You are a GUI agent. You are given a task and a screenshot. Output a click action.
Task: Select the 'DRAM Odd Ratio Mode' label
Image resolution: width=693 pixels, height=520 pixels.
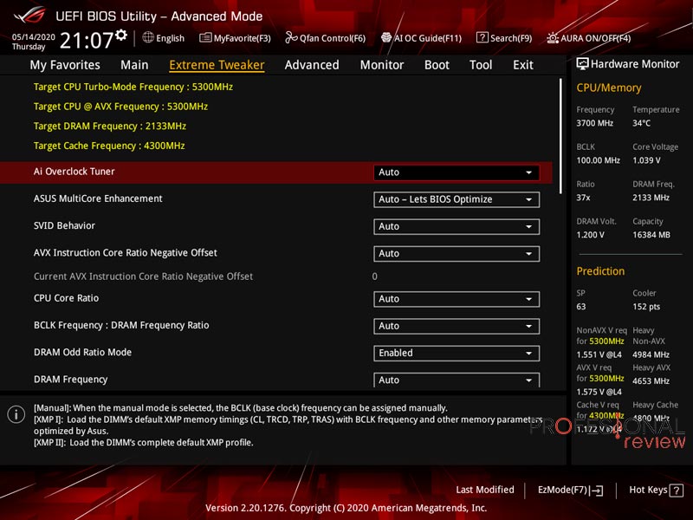(x=82, y=352)
